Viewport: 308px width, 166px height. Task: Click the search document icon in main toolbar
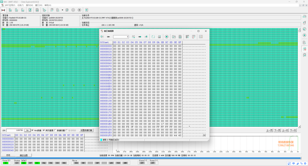point(58,10)
